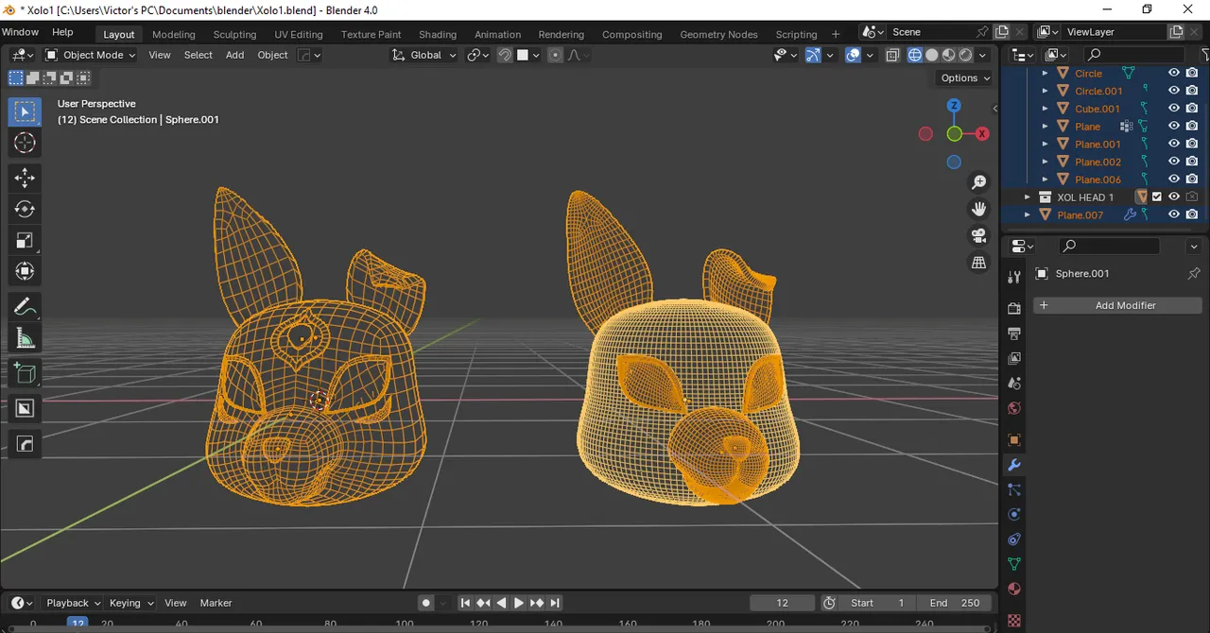Hide Circle object with eye icon
The image size is (1210, 633).
click(1174, 73)
